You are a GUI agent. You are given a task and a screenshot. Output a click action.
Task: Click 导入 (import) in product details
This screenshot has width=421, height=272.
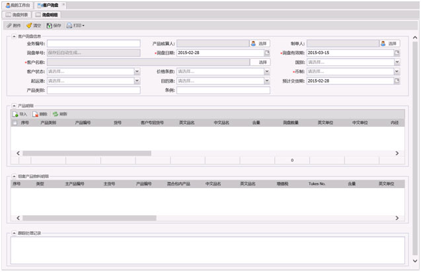(x=20, y=114)
